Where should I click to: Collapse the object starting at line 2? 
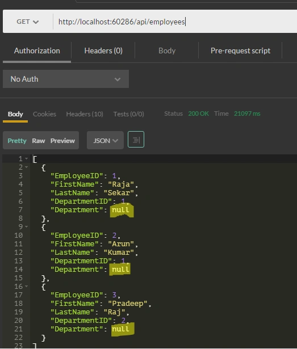[27, 167]
